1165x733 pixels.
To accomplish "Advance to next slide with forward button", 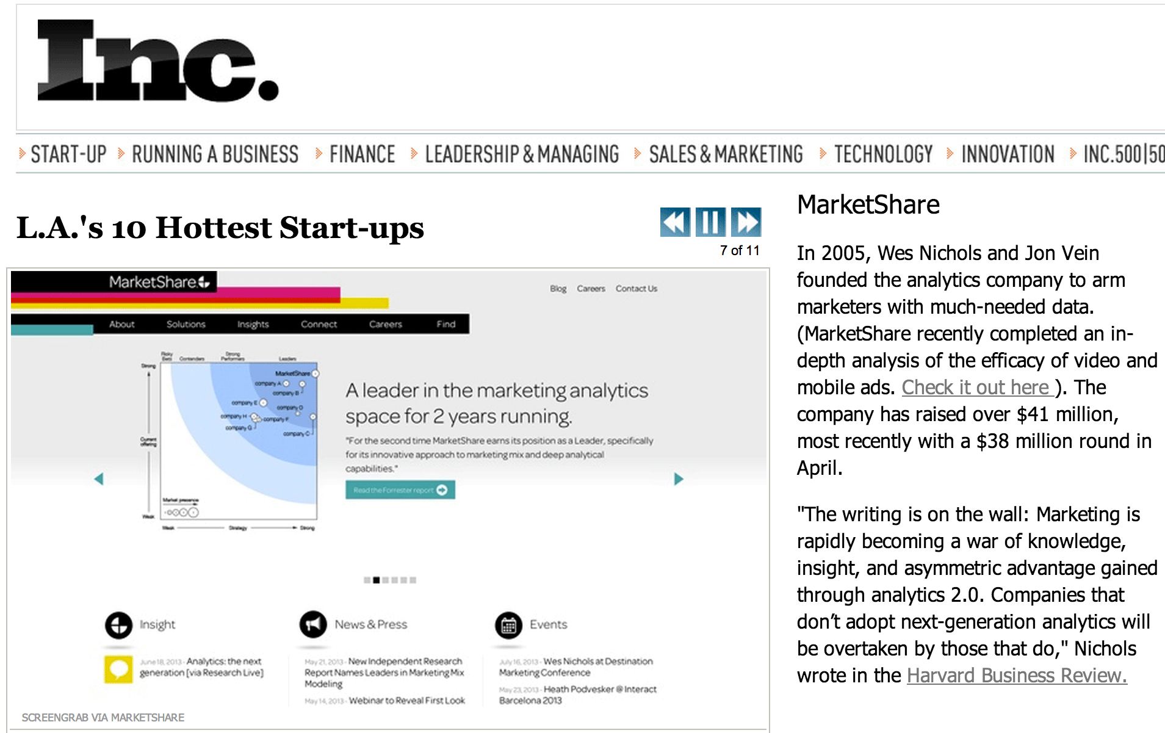I will (x=746, y=222).
